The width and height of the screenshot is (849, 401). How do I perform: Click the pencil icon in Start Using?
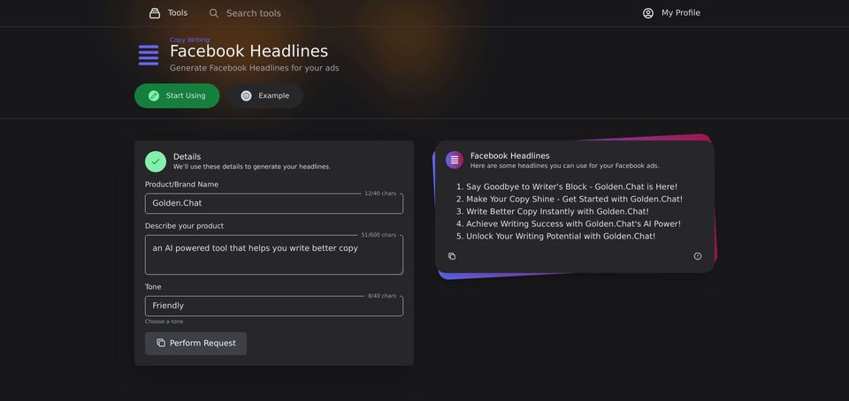154,95
